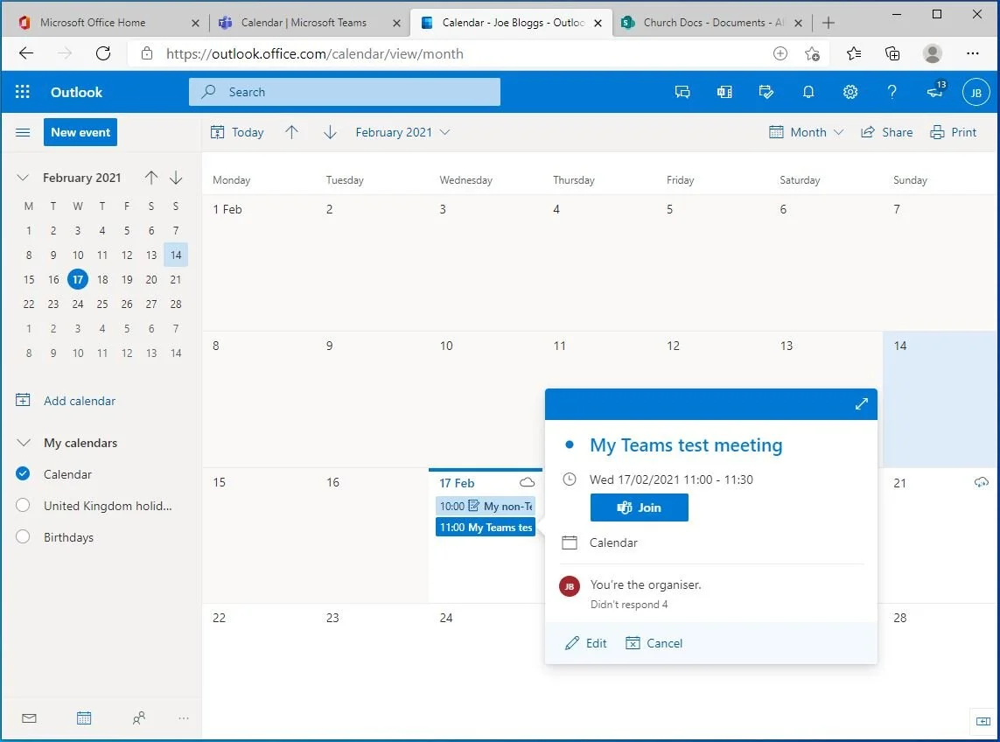Open browser settings and more menu
The width and height of the screenshot is (1000, 742).
tap(973, 53)
